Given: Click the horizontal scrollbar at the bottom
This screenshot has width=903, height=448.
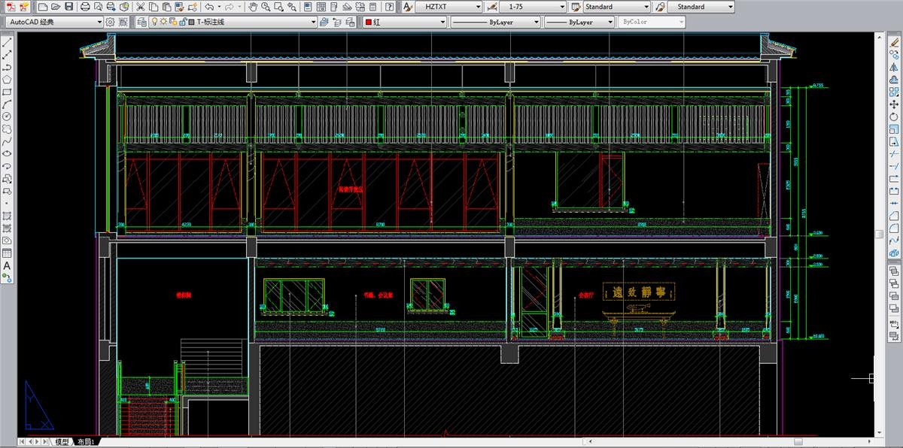Looking at the screenshot, I should (451, 442).
